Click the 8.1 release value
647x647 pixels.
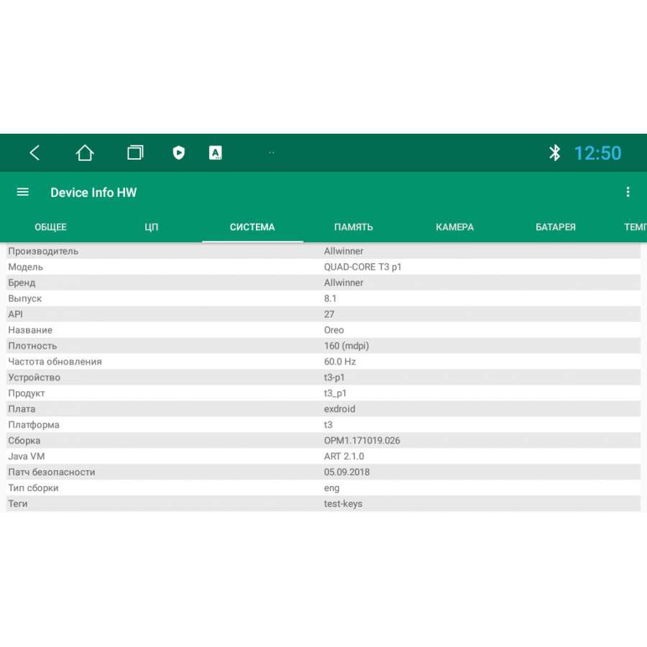pyautogui.click(x=330, y=299)
